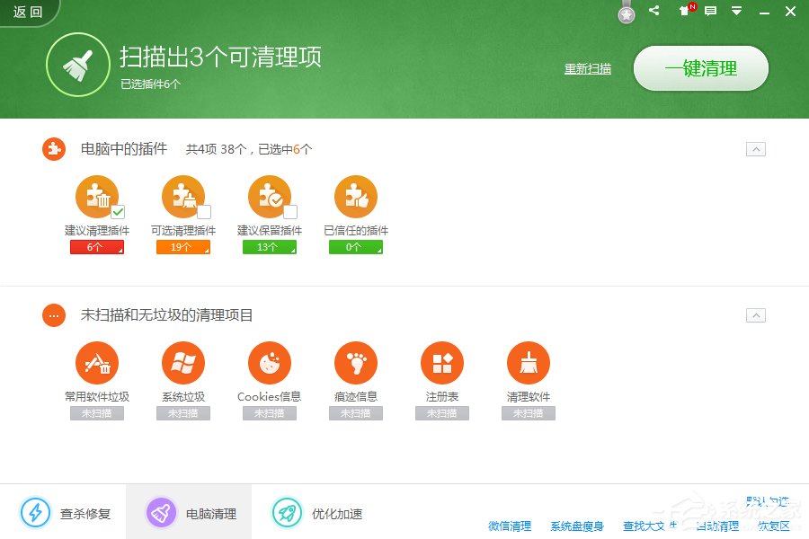Click the 一键清理 button
Image resolution: width=809 pixels, height=539 pixels.
pyautogui.click(x=701, y=68)
